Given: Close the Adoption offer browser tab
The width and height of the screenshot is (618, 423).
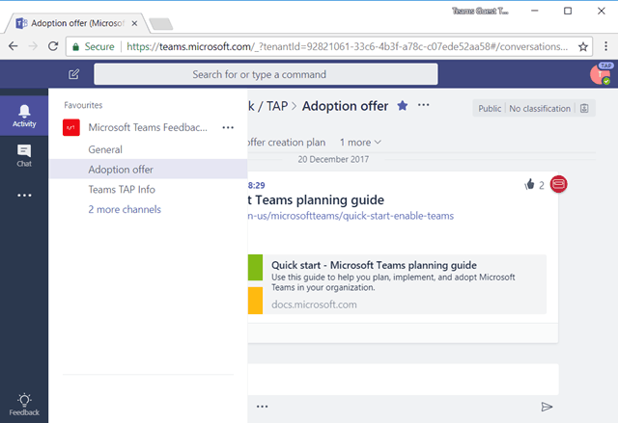Looking at the screenshot, I should tap(134, 23).
